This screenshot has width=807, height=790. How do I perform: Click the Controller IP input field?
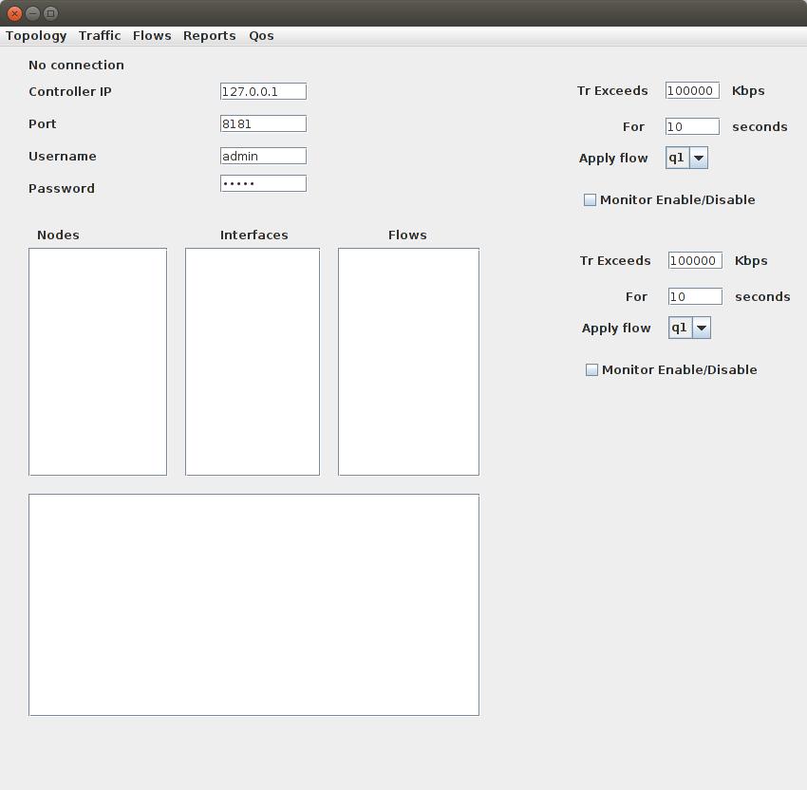pyautogui.click(x=263, y=91)
